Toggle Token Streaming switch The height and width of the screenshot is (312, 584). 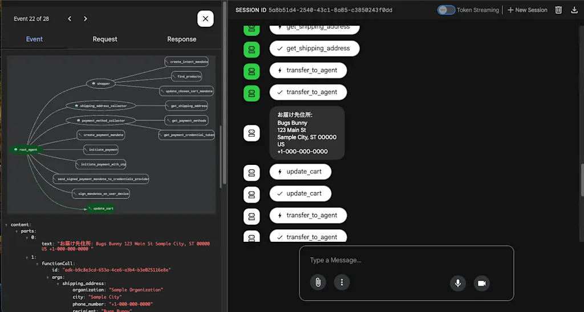[x=446, y=10]
